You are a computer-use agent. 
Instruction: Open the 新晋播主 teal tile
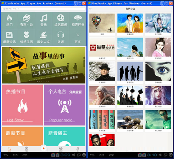pos(65,136)
